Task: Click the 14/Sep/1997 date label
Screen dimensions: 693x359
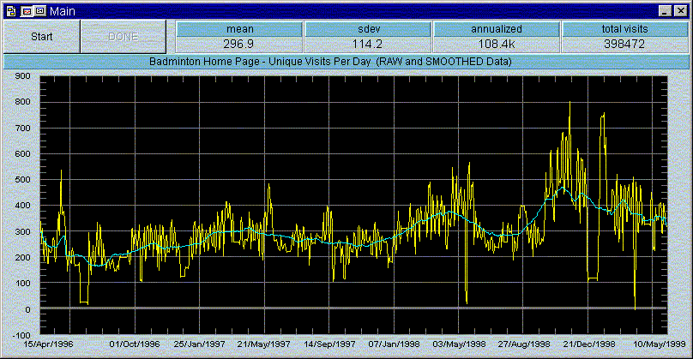Action: click(329, 344)
